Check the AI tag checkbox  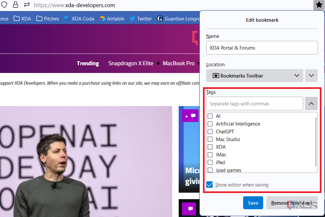[210, 116]
